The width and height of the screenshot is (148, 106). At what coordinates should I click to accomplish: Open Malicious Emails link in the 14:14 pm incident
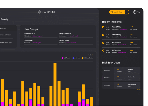122,53
